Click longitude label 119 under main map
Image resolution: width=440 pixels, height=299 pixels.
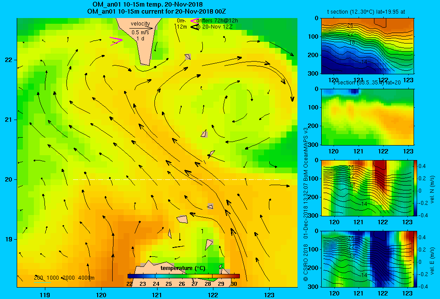pyautogui.click(x=45, y=295)
